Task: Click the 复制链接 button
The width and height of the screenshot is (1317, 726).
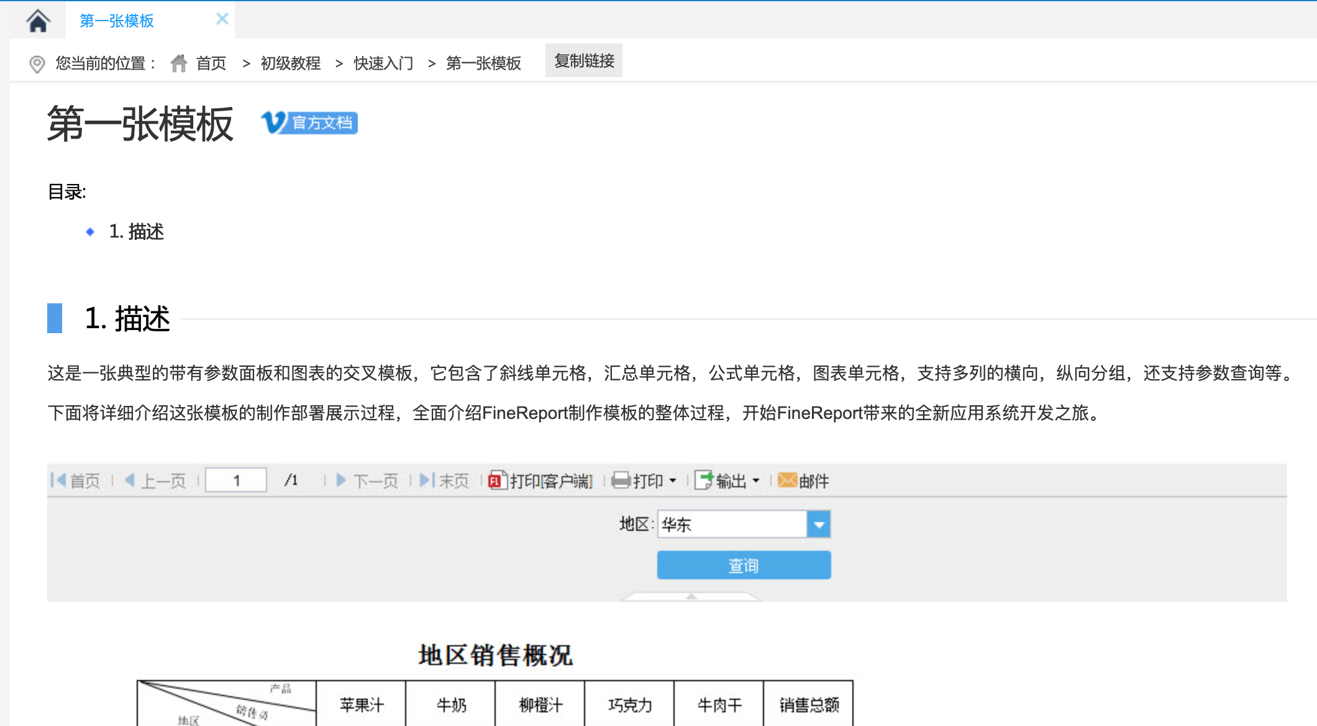Action: (584, 60)
